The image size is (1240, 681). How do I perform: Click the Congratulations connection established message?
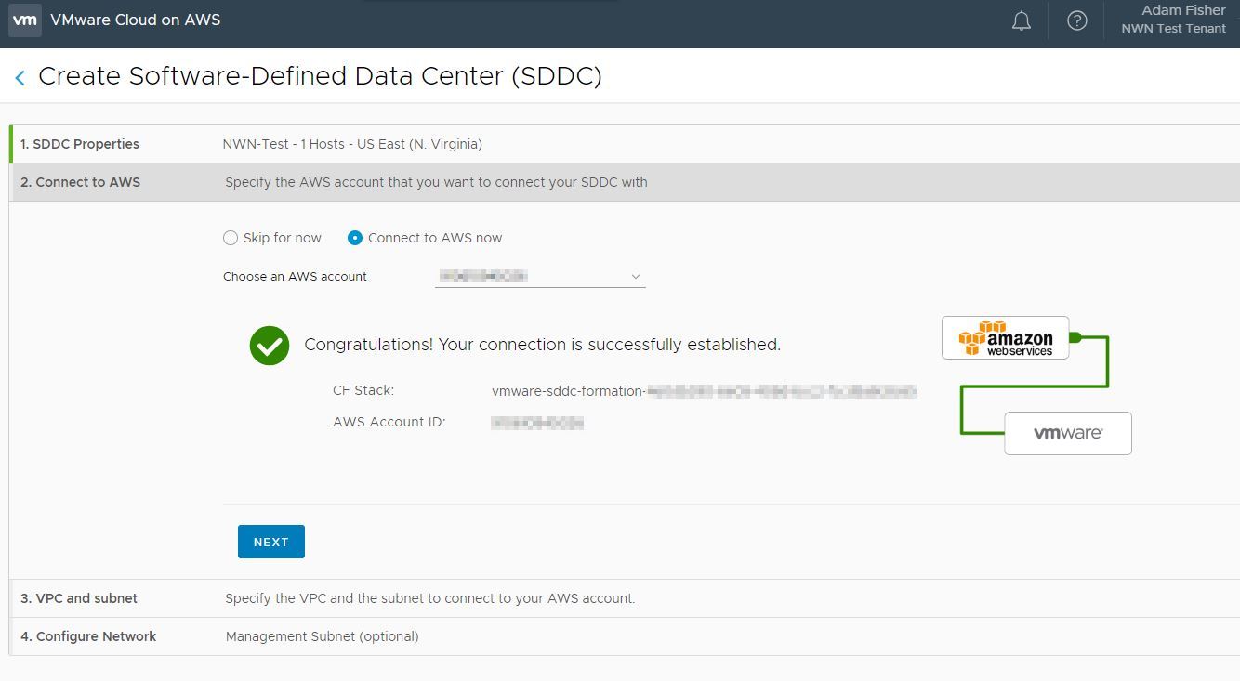pos(542,345)
